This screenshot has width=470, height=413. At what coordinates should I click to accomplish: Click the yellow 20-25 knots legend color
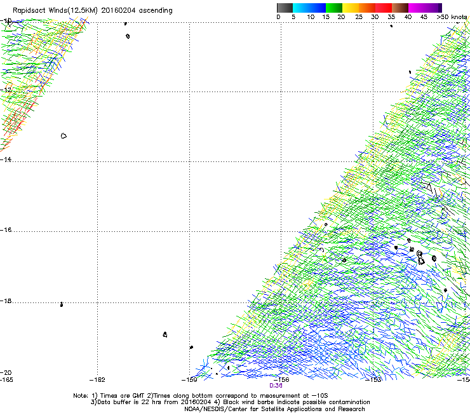(x=351, y=8)
